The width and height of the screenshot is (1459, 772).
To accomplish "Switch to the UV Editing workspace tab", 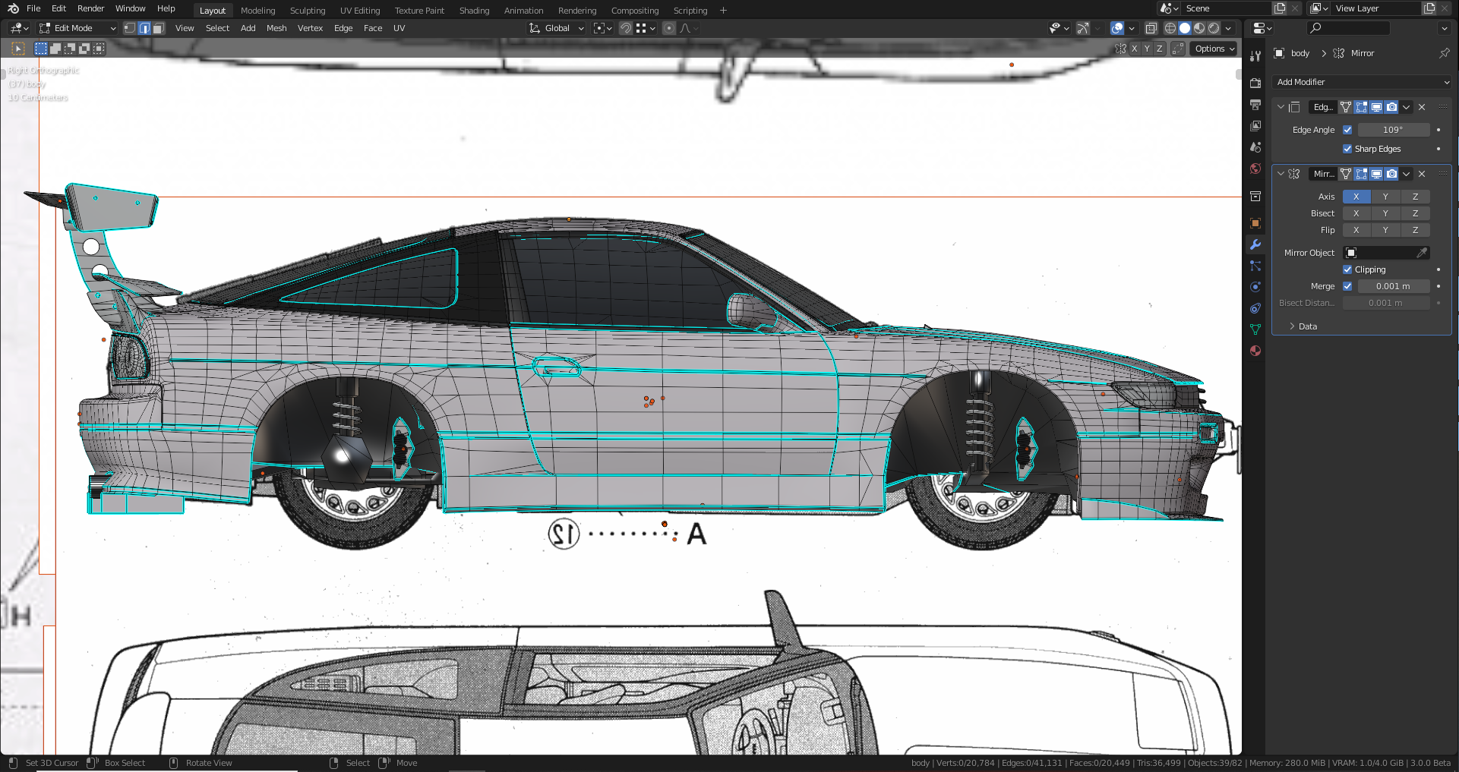I will click(360, 11).
